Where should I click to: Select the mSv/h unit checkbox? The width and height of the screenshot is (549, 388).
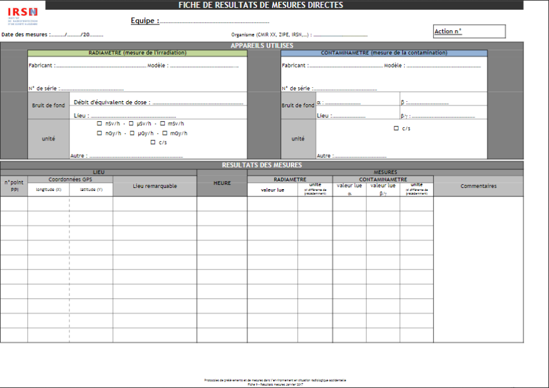(163, 124)
